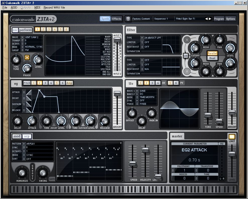Click the EG ATTACK knob
The width and height of the screenshot is (248, 199).
coord(32,121)
